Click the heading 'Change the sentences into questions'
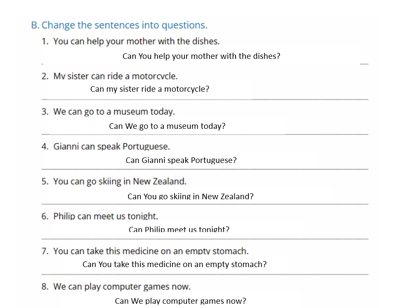 click(x=124, y=25)
